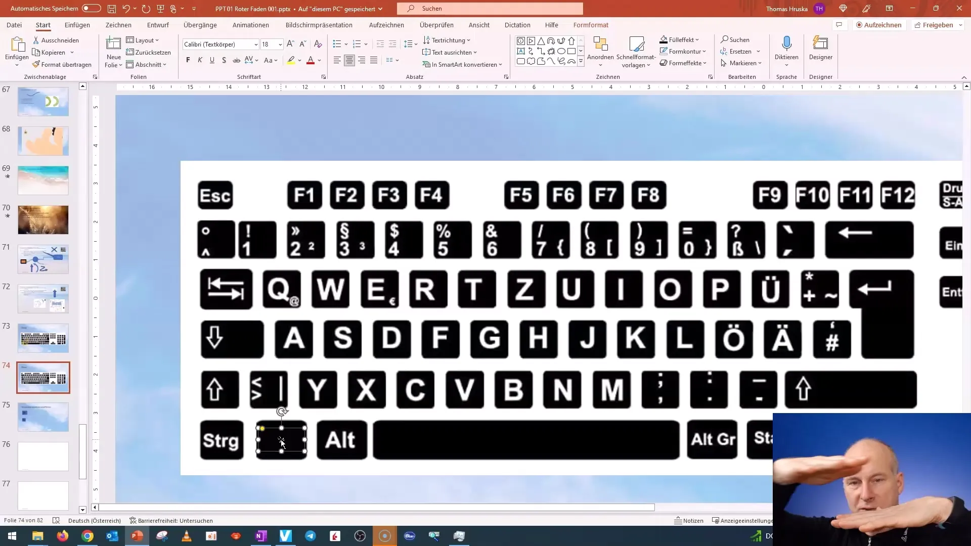Click the Bold formatting icon

[188, 61]
